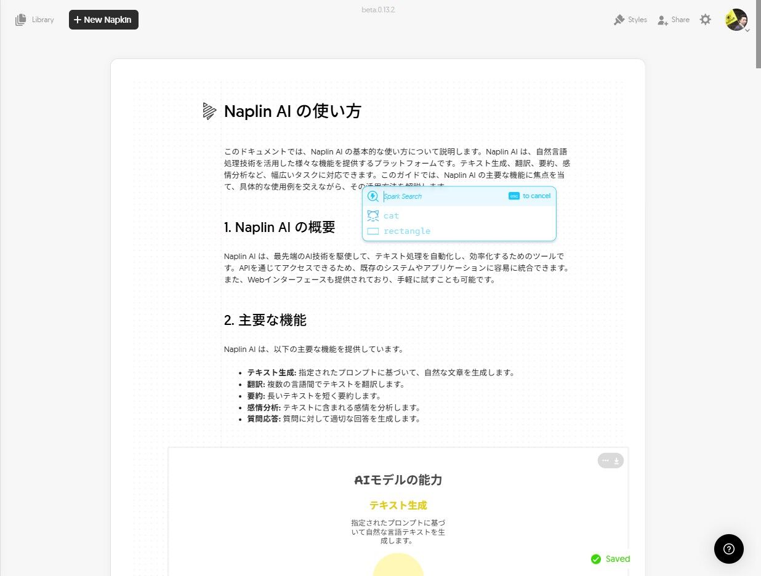
Task: Open the visual's three-dots options menu
Action: 605,460
